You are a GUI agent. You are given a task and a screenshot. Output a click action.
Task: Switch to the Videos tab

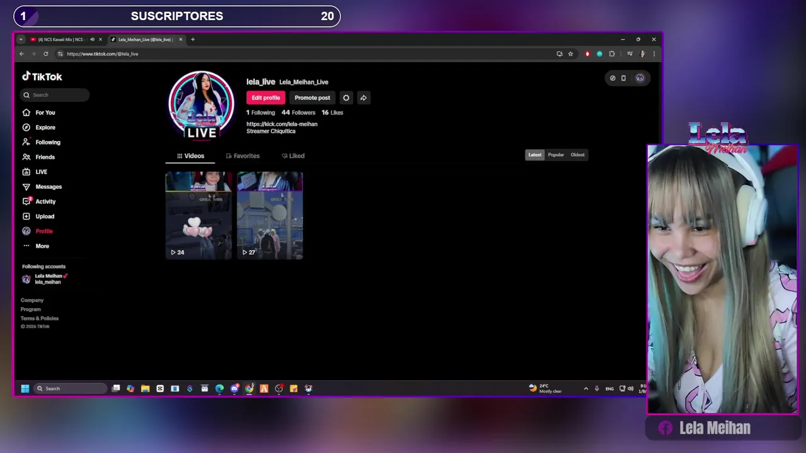pos(191,156)
